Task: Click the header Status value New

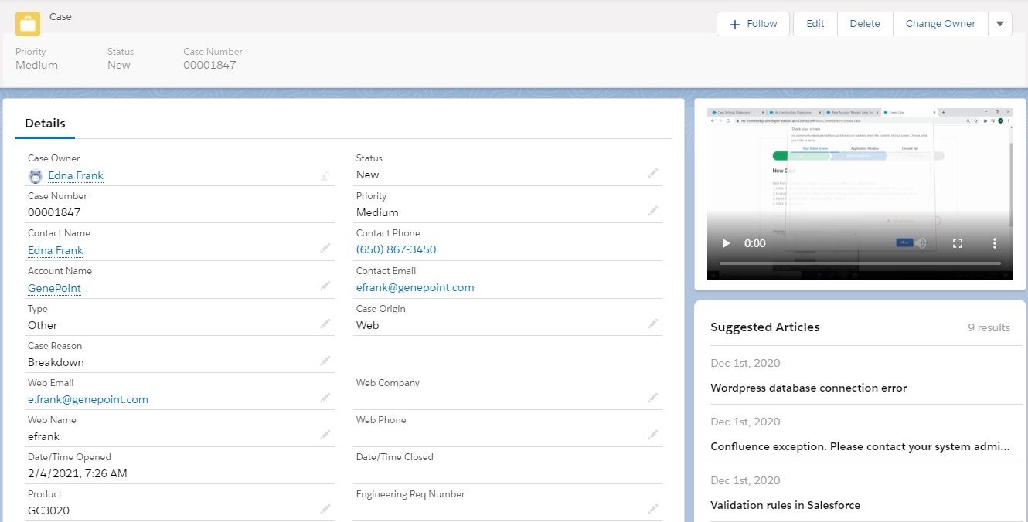Action: (x=119, y=65)
